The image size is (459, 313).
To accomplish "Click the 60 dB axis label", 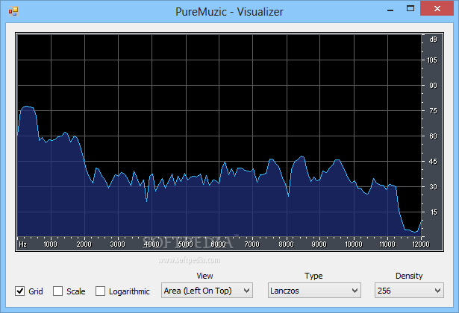I will (x=433, y=136).
